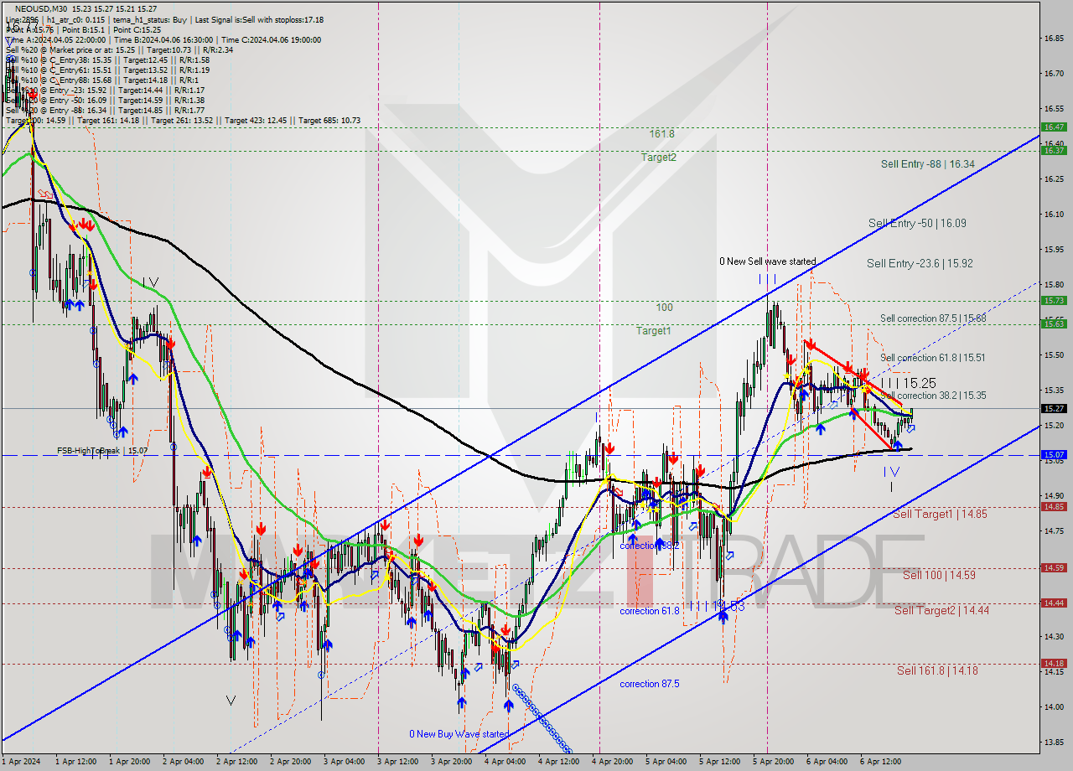
Task: Select 'Sell 100 | 14.59' label
Action: (939, 576)
